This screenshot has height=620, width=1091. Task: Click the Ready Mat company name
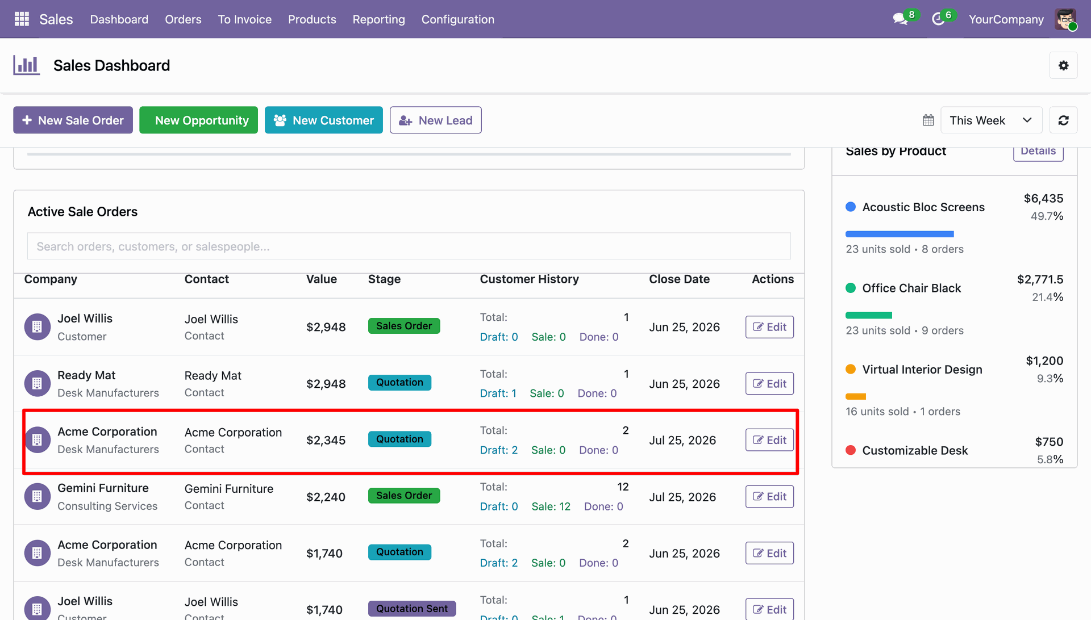click(x=86, y=375)
